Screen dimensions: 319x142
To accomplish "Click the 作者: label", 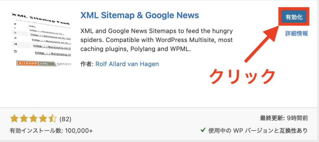I will pyautogui.click(x=87, y=64).
